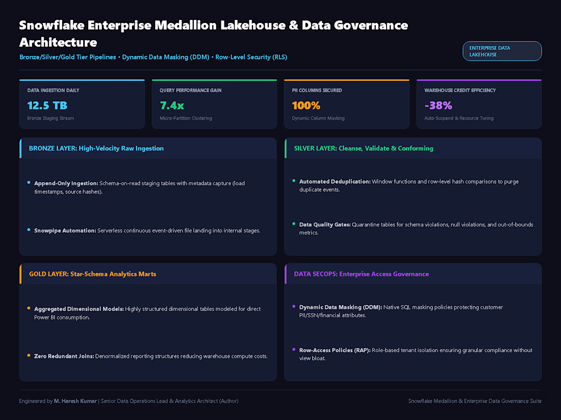
Task: Click the Enterprise Data Governance Suite footer text
Action: click(x=475, y=401)
